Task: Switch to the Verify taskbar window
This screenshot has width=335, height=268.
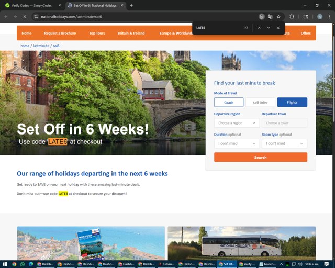Action: tap(247, 264)
